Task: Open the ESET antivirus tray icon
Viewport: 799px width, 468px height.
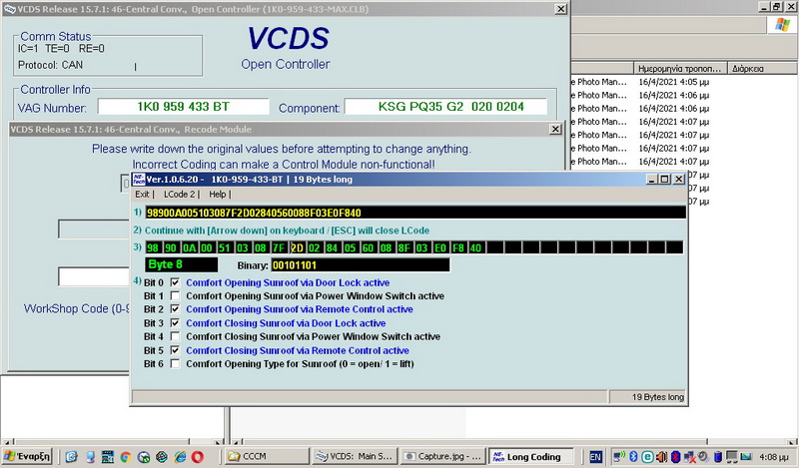Action: [647, 457]
